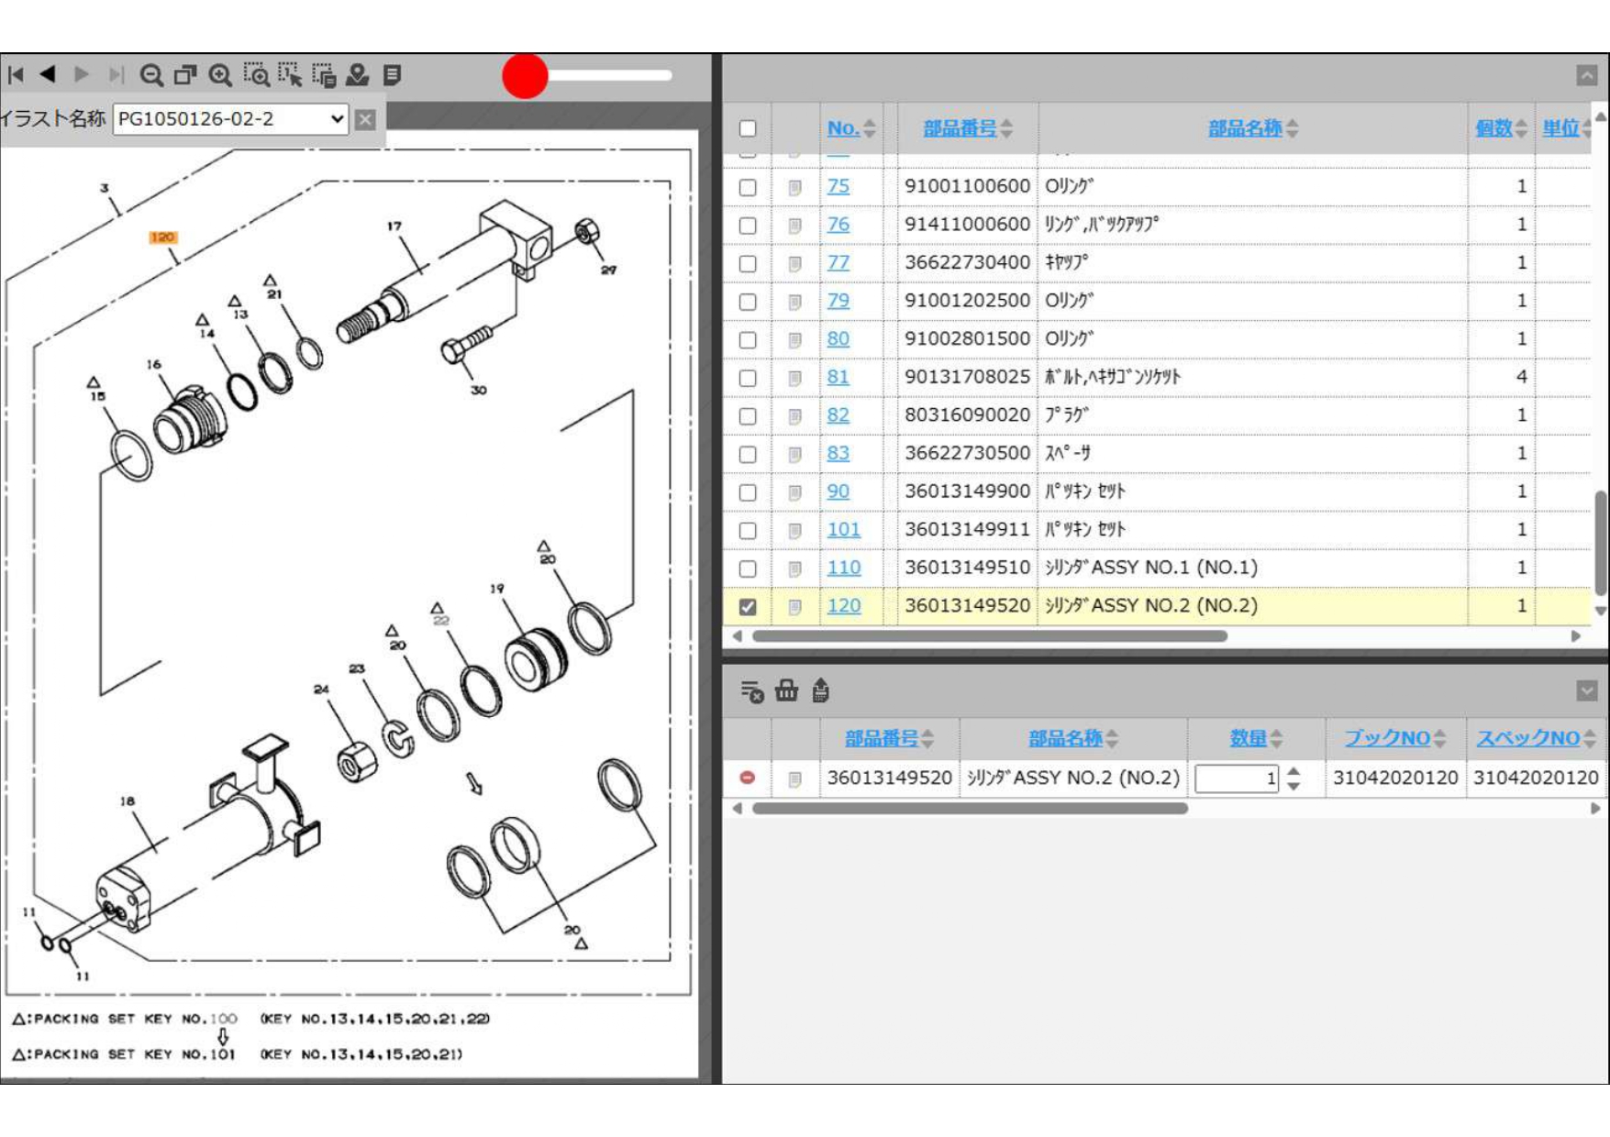Image resolution: width=1610 pixels, height=1137 pixels.
Task: Click the map pin stamp icon
Action: [358, 75]
